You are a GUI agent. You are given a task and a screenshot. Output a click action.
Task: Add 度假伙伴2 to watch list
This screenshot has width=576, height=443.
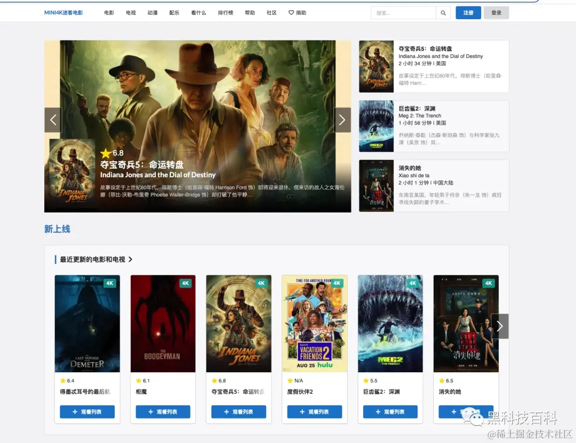[315, 412]
